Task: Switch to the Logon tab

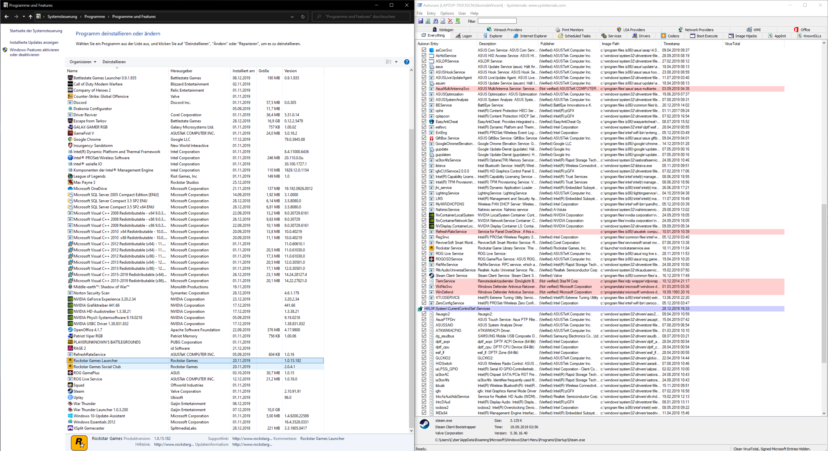Action: point(463,36)
